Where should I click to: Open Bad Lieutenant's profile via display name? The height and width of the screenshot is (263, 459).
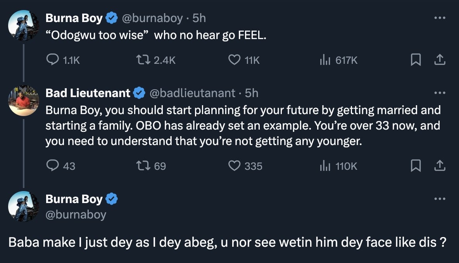[88, 93]
